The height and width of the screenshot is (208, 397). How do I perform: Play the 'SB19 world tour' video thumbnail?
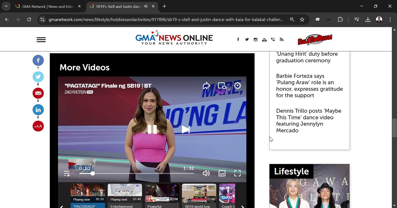tap(199, 193)
